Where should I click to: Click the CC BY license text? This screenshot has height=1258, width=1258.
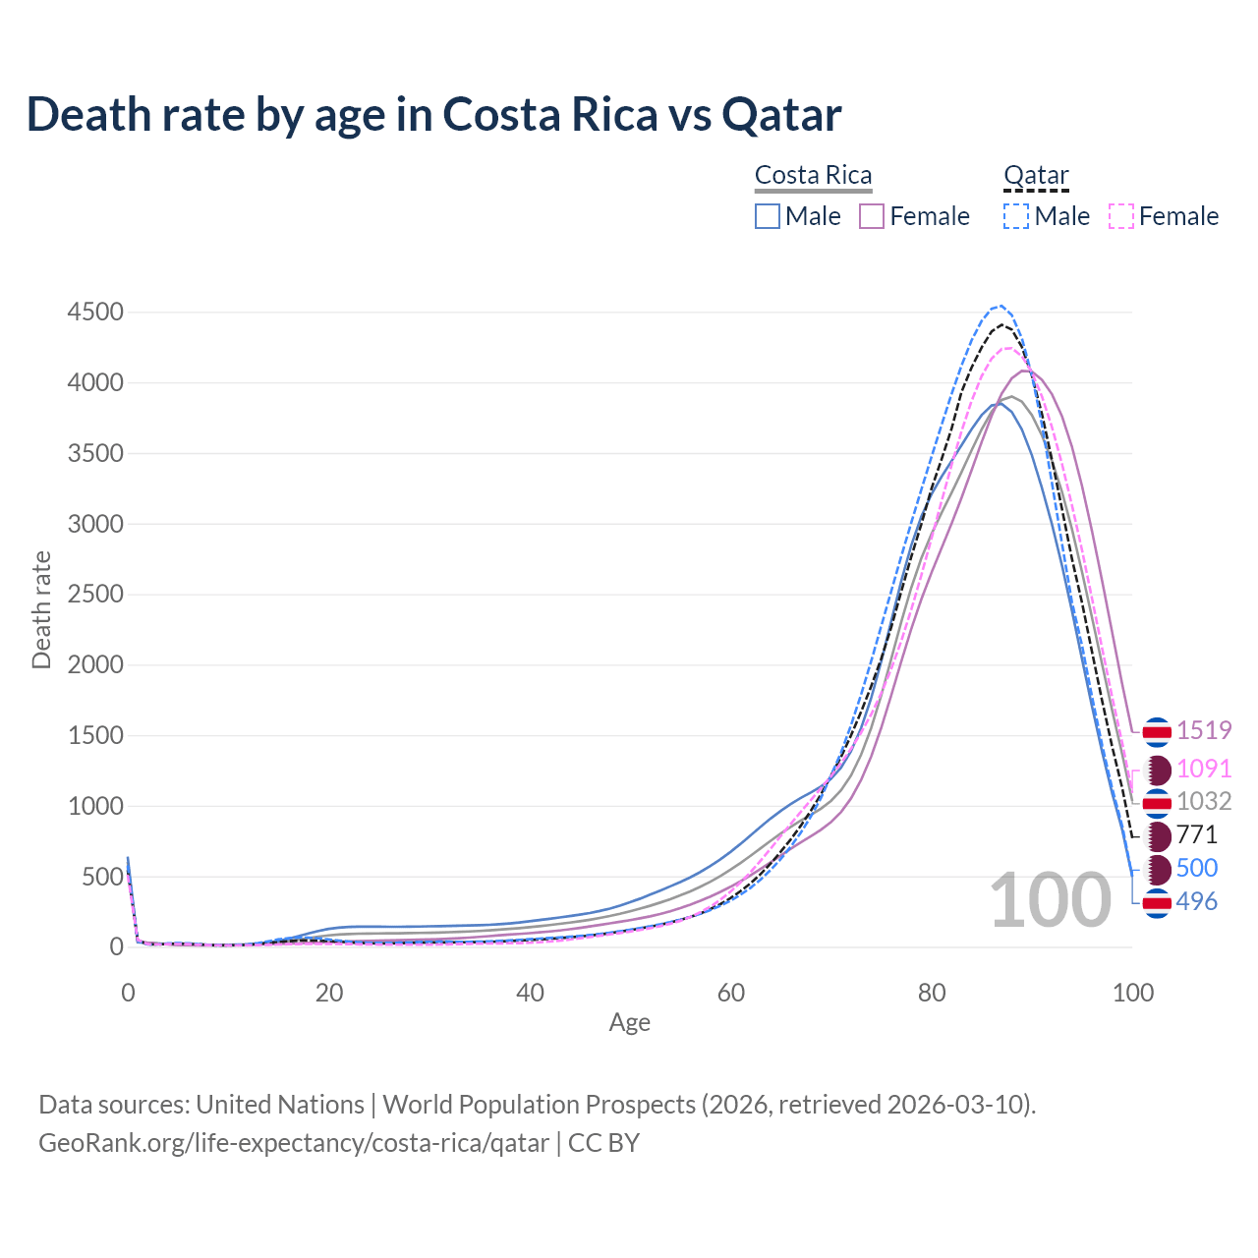click(x=603, y=1143)
